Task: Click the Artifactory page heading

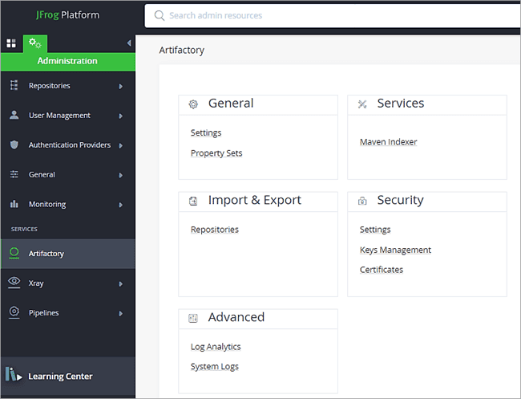Action: pyautogui.click(x=181, y=50)
